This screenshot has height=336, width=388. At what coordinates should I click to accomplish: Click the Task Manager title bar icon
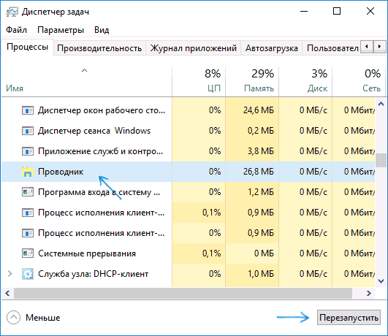(12, 12)
